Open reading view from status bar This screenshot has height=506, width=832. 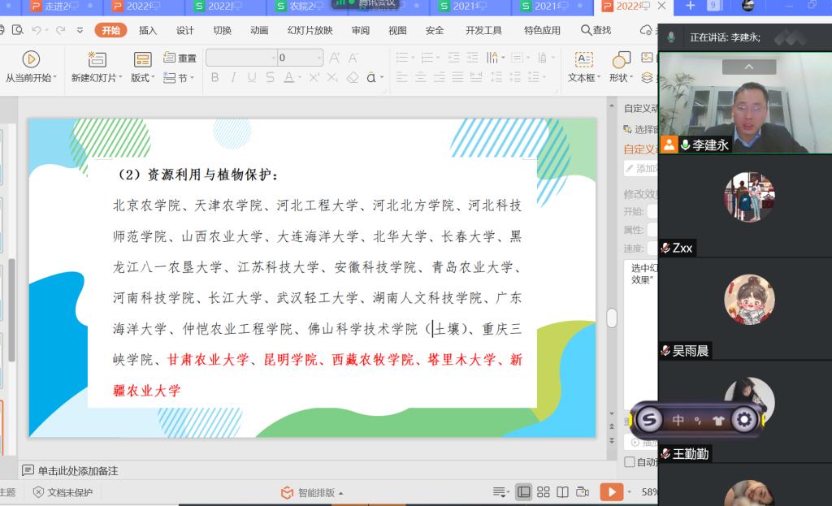[x=562, y=492]
